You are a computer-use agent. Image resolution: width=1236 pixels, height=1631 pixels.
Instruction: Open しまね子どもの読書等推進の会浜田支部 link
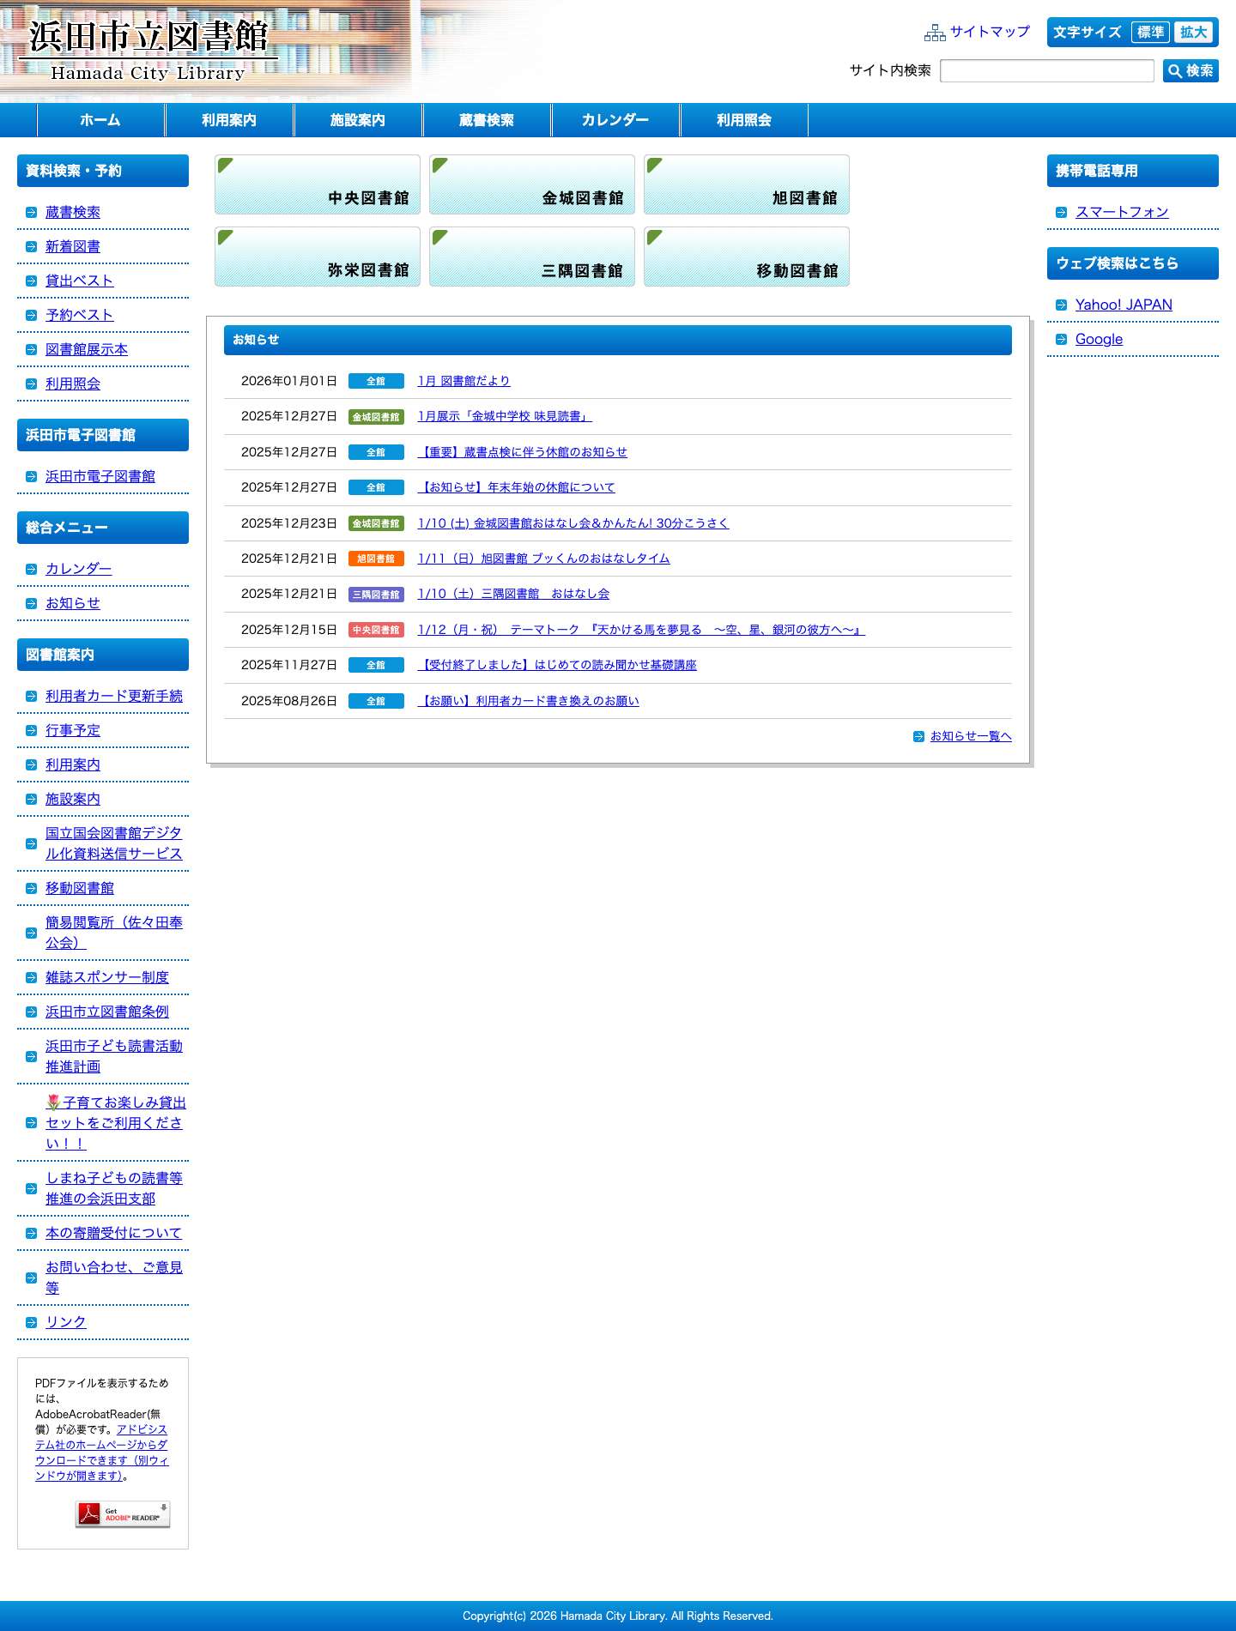(114, 1188)
